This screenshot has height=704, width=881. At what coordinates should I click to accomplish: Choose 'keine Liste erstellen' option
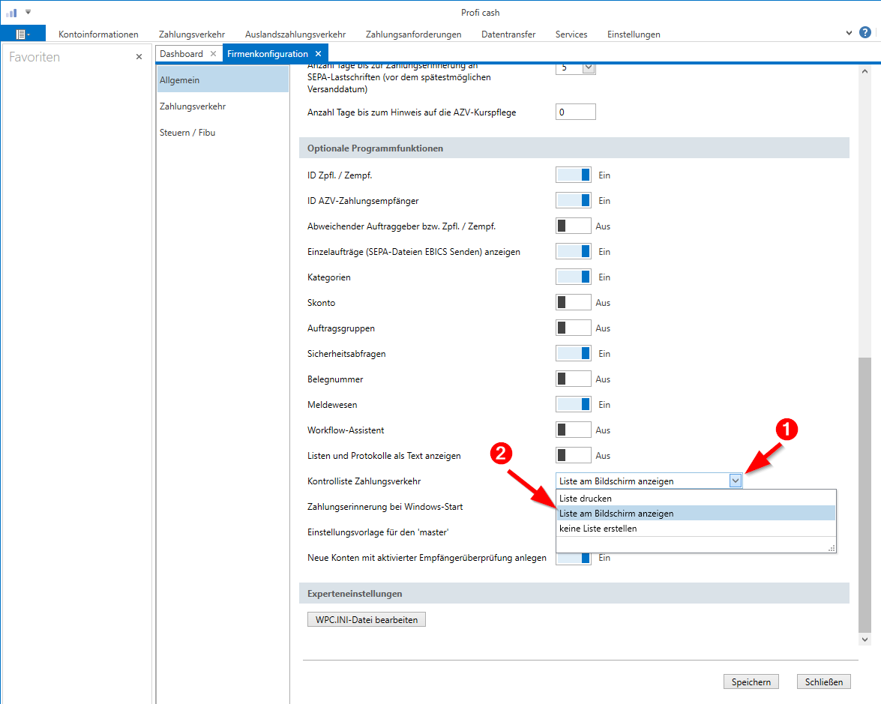pos(598,529)
